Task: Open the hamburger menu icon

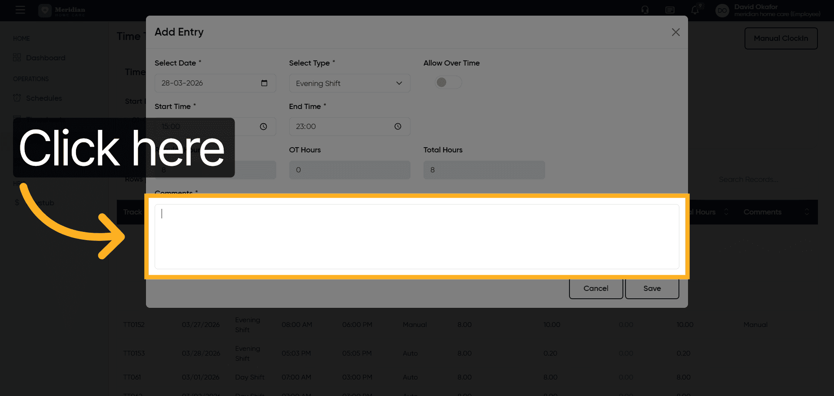Action: [x=20, y=10]
